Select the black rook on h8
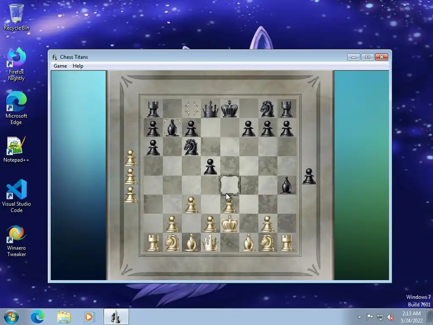 (x=286, y=109)
